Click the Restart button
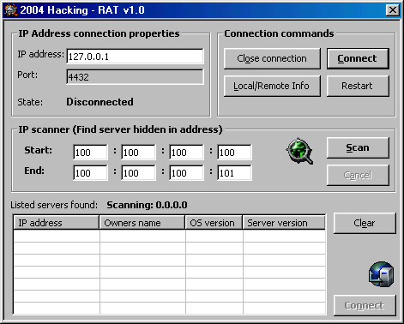Screen dimensions: 404x324 [358, 86]
